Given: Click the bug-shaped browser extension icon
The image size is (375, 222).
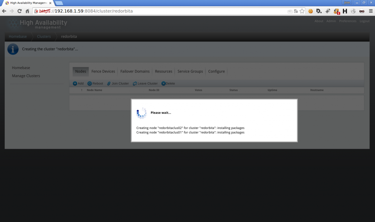Looking at the screenshot, I should [327, 11].
